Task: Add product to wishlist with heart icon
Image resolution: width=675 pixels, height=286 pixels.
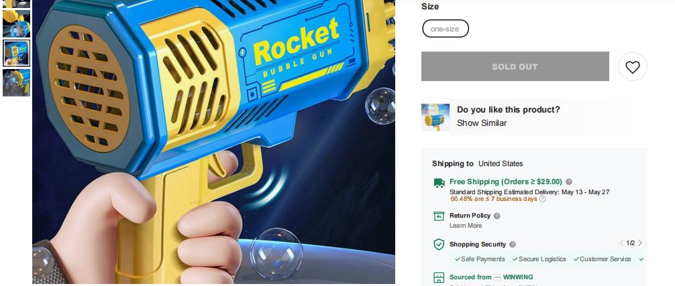Action: pos(632,66)
